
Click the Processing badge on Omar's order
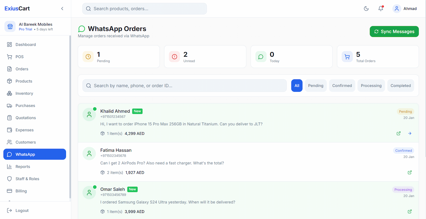pos(403,190)
